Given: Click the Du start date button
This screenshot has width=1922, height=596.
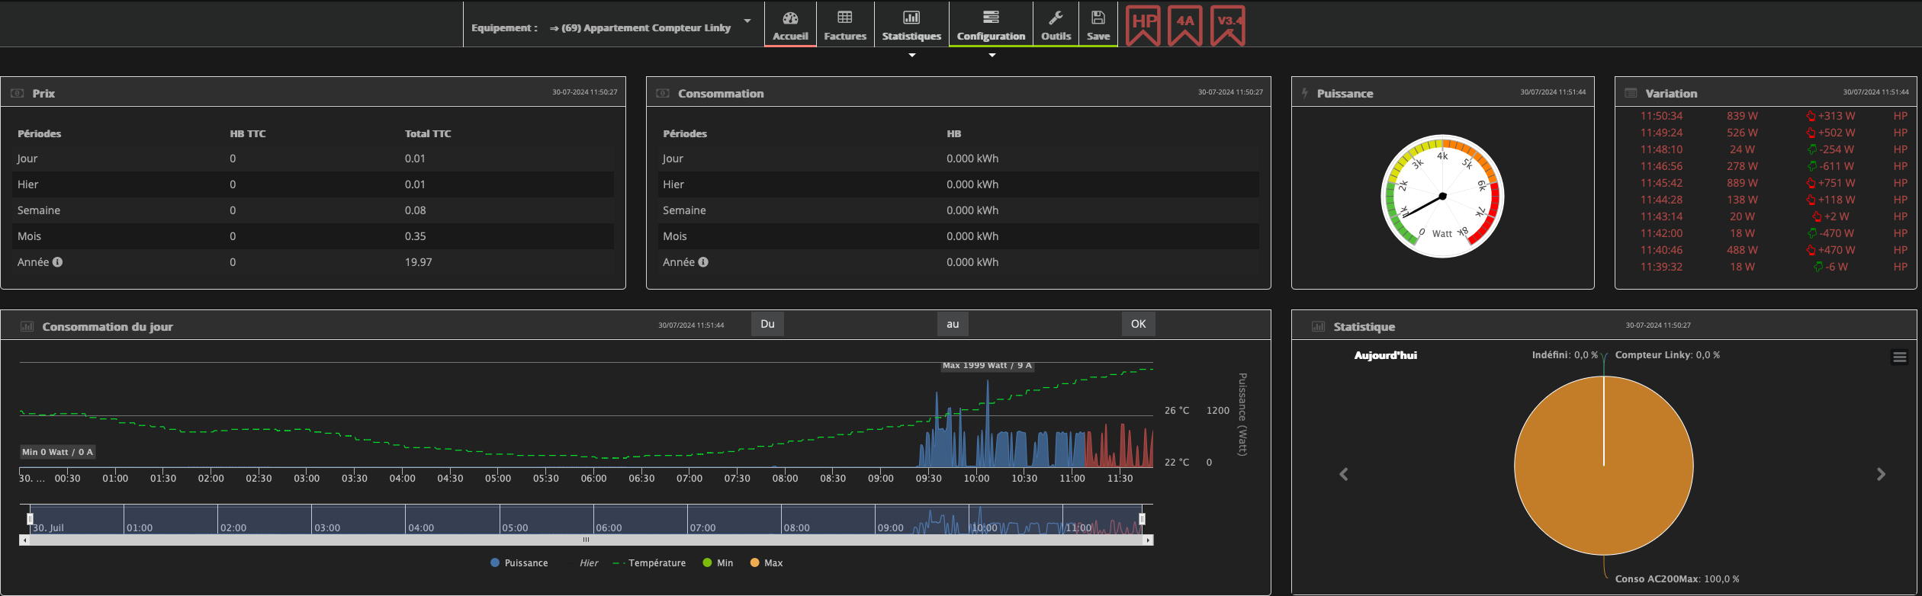Looking at the screenshot, I should [x=767, y=324].
